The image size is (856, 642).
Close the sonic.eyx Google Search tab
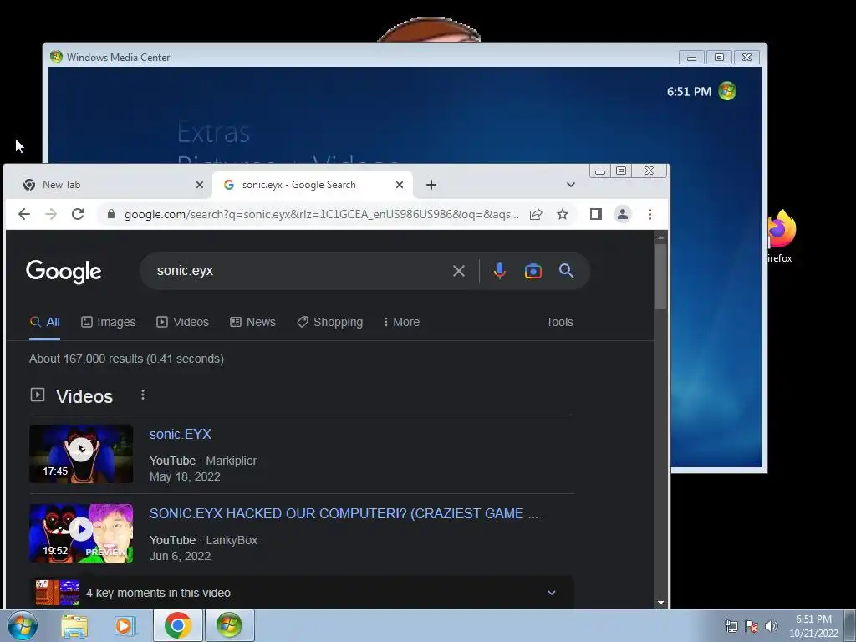400,185
